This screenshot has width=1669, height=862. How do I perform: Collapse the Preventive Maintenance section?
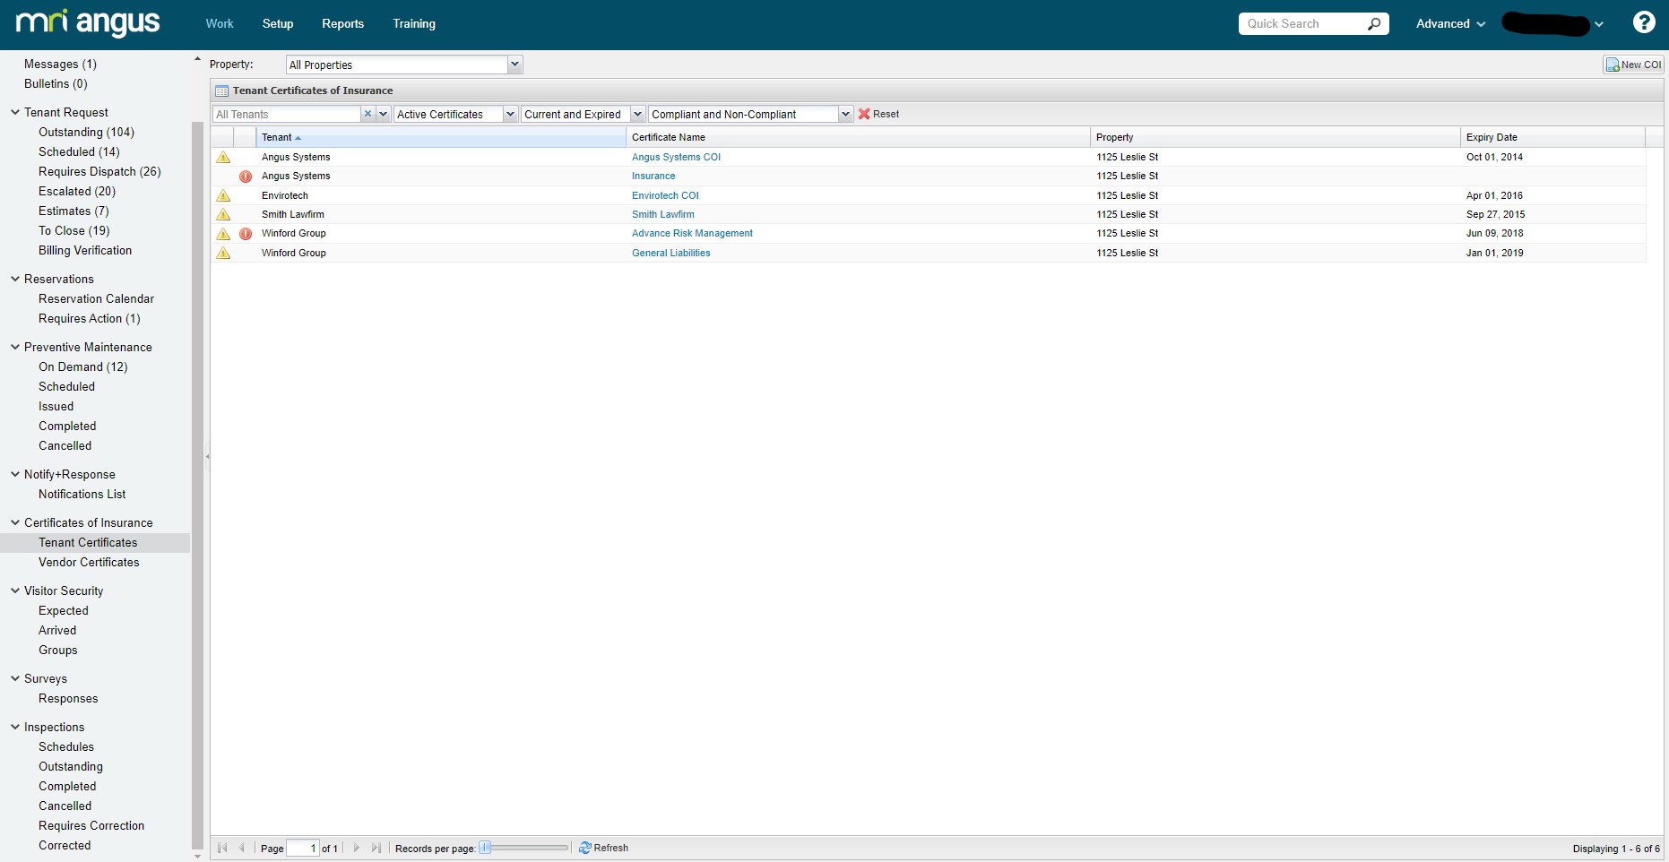[x=15, y=347]
